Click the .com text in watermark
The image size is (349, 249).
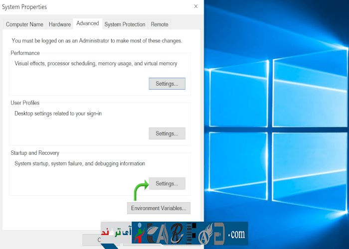coord(236,234)
